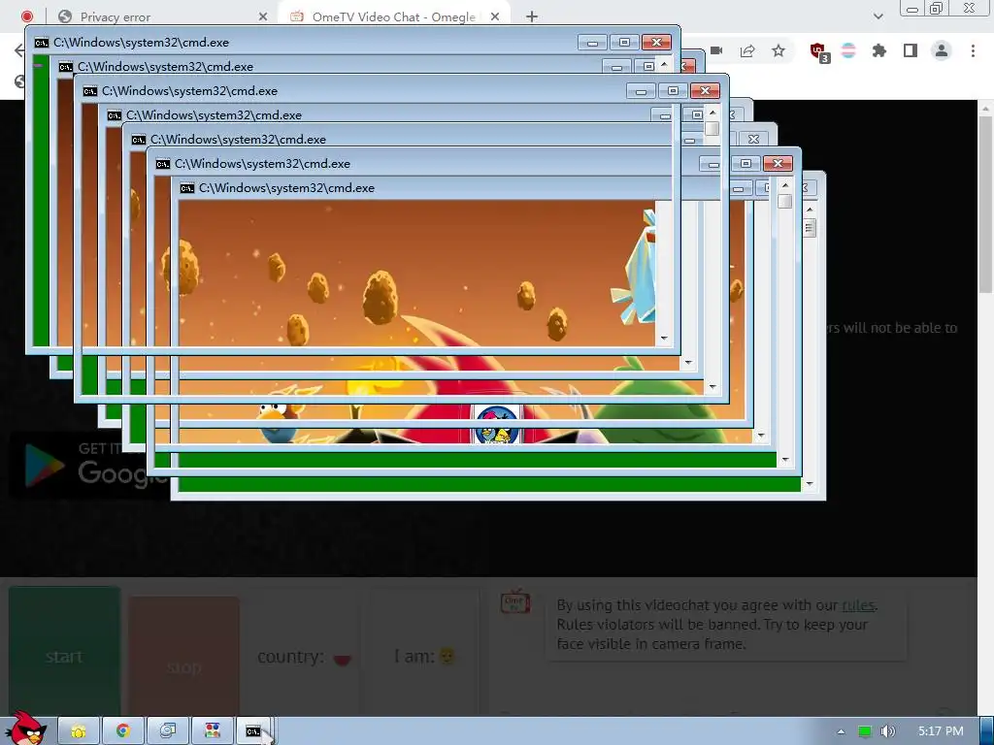Click the green start button
Image resolution: width=994 pixels, height=745 pixels.
(64, 653)
